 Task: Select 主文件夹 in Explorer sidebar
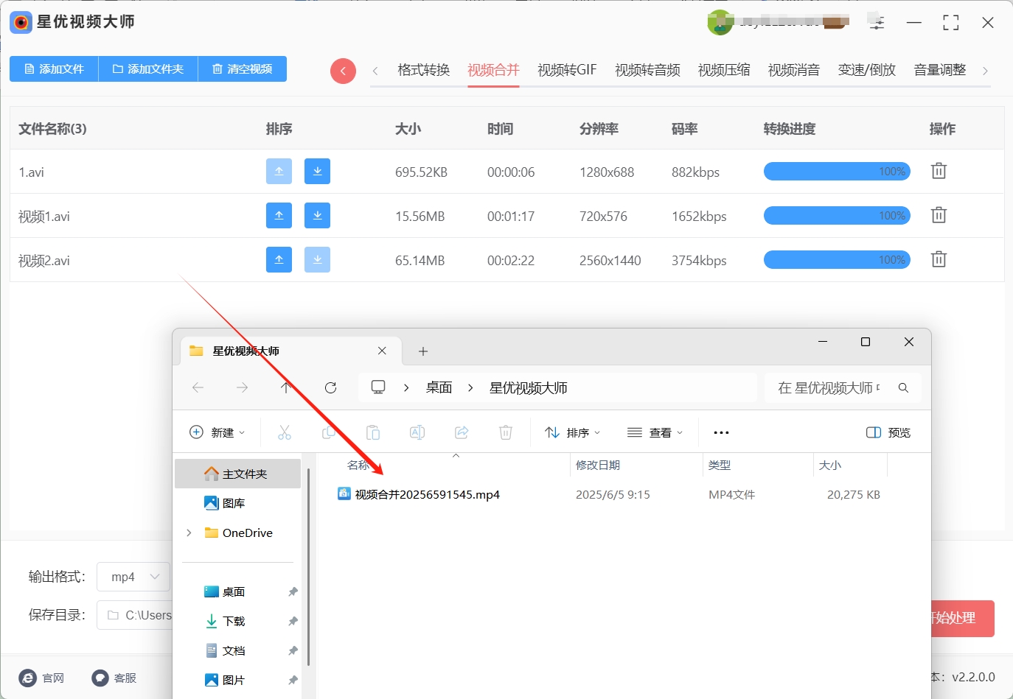[x=237, y=474]
